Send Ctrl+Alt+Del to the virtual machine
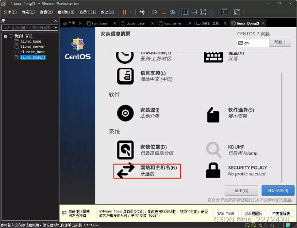This screenshot has height=228, width=297. pos(142,12)
